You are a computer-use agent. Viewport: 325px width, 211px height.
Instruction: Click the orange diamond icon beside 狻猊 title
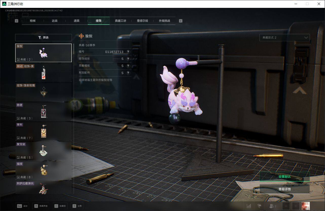(x=81, y=36)
